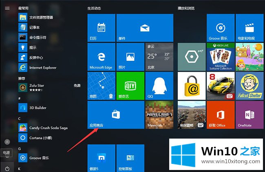Launch the Minecraft tile

click(159, 115)
